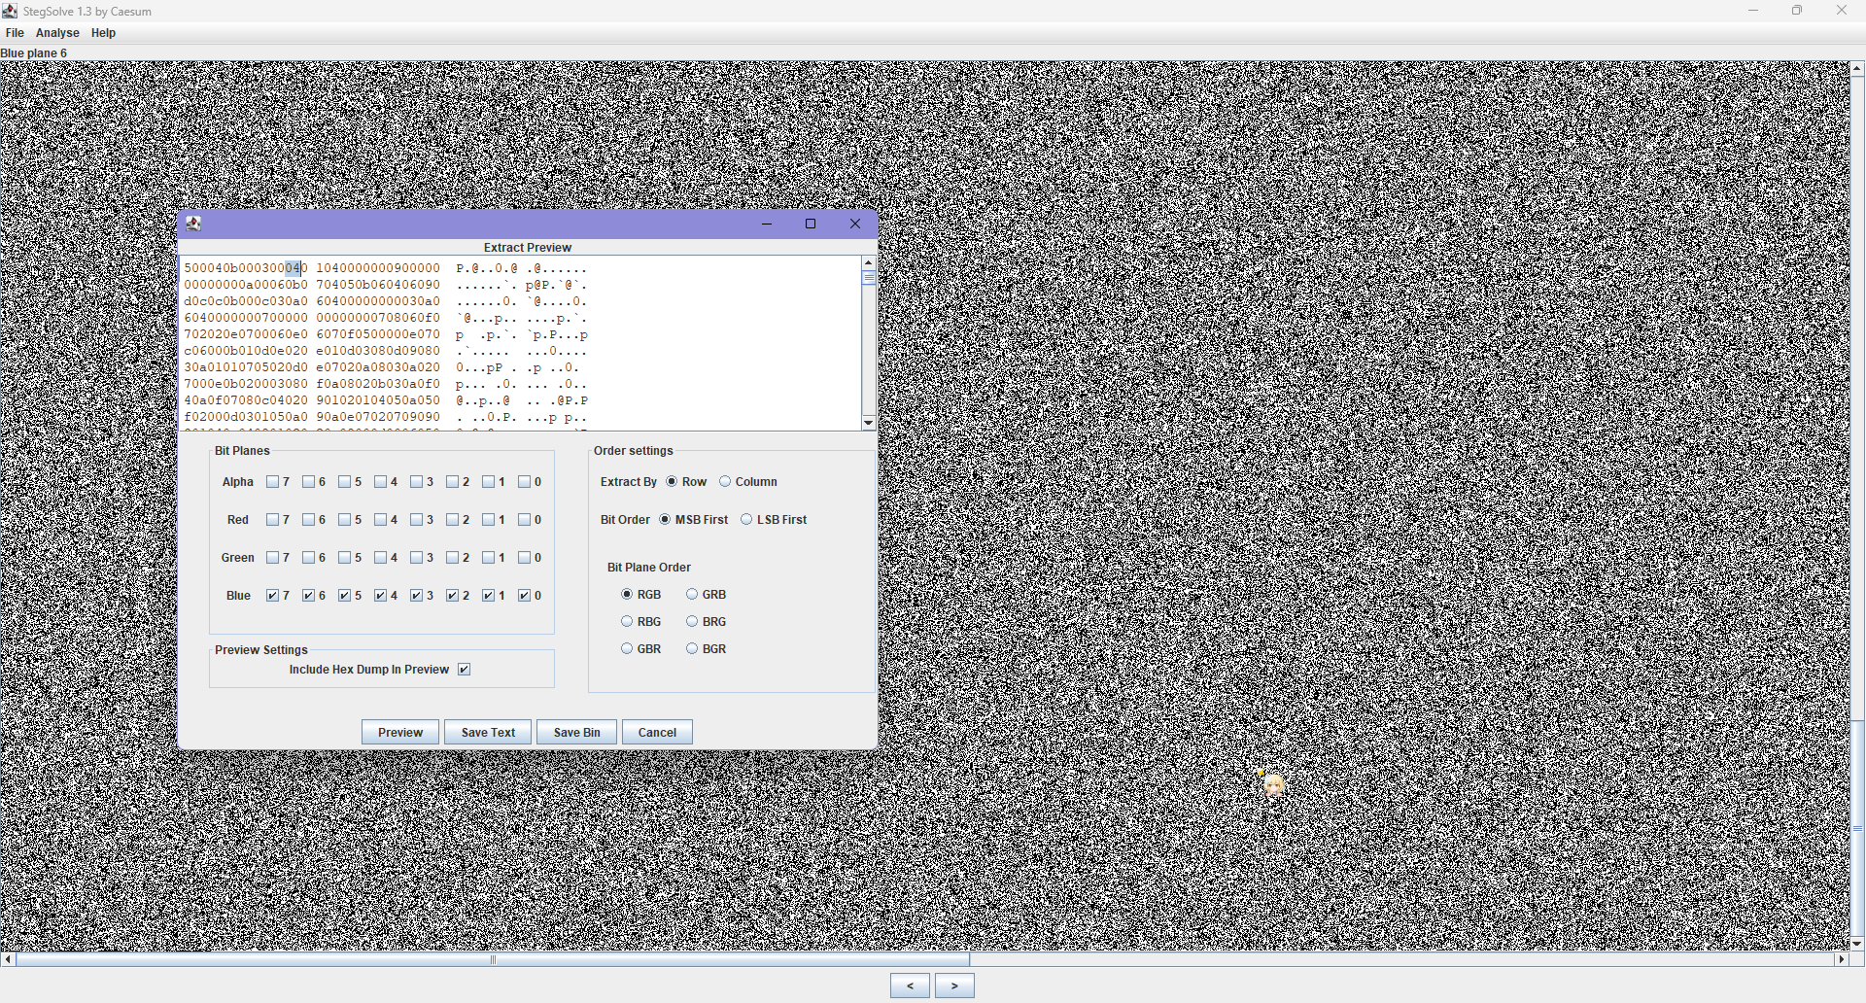
Task: Open the Analyse menu
Action: coord(57,33)
